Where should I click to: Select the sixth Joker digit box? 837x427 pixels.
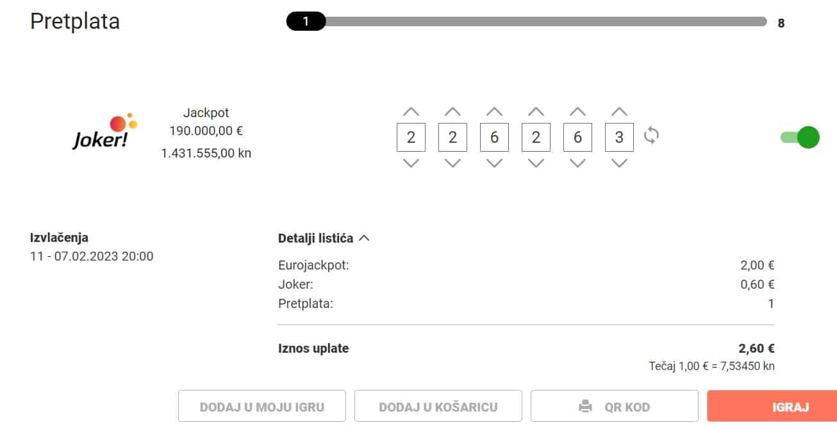point(619,137)
